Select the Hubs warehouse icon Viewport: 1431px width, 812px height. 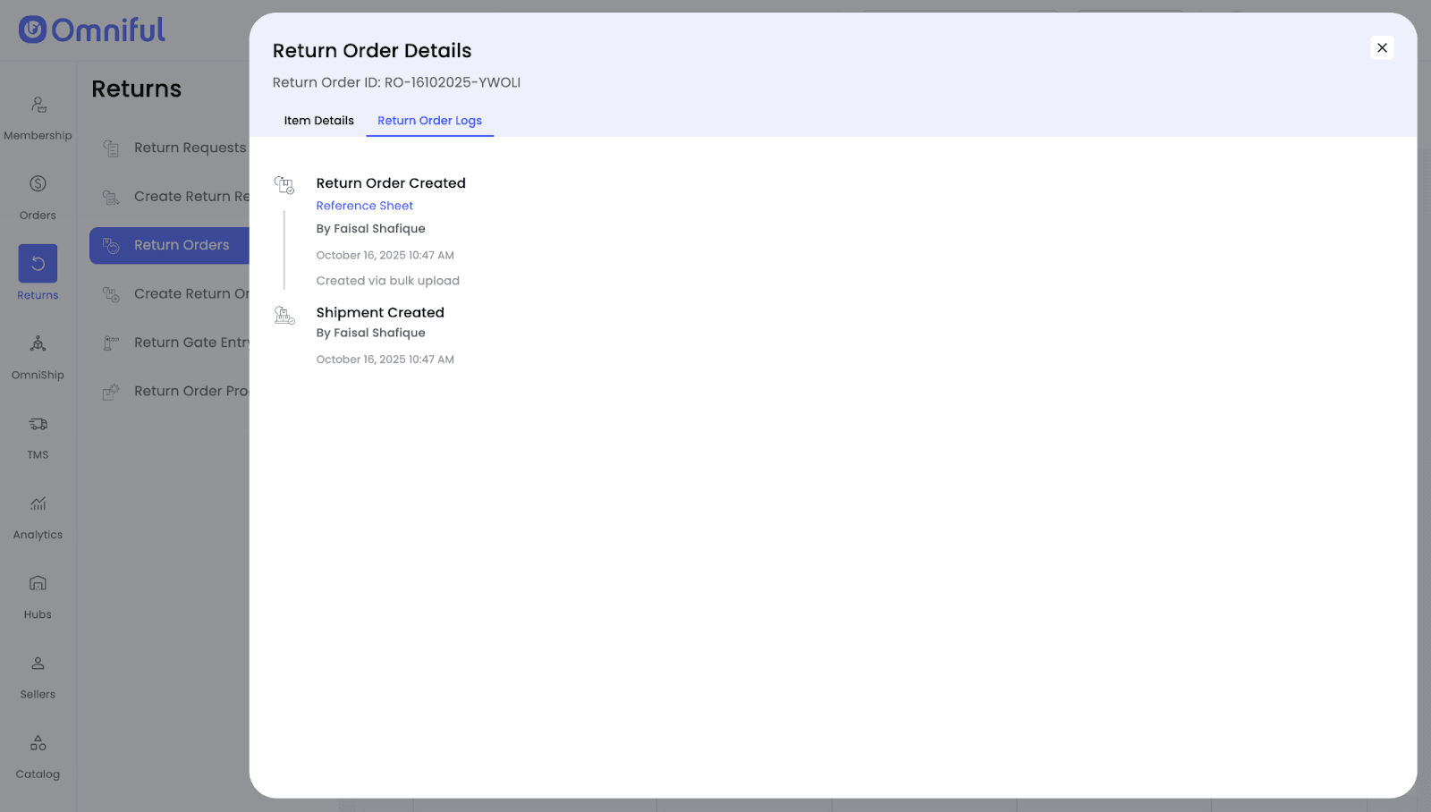click(38, 583)
